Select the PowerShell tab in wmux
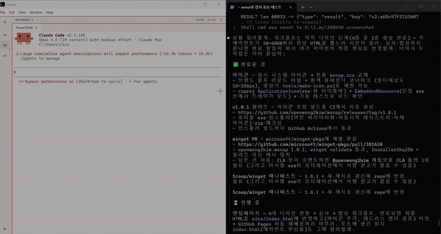The image size is (441, 234). 24,27
